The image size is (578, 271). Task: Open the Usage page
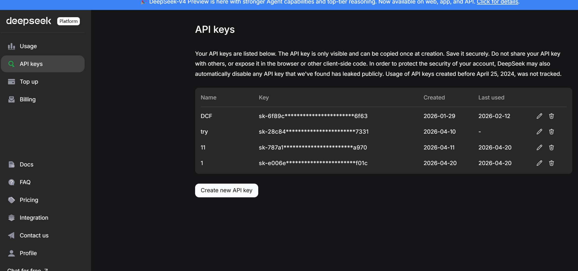[43, 46]
